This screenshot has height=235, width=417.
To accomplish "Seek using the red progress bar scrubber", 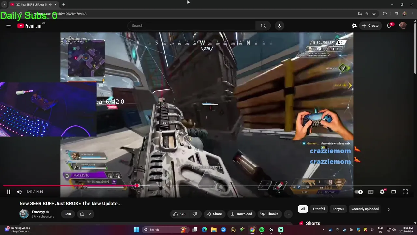I will (x=137, y=186).
